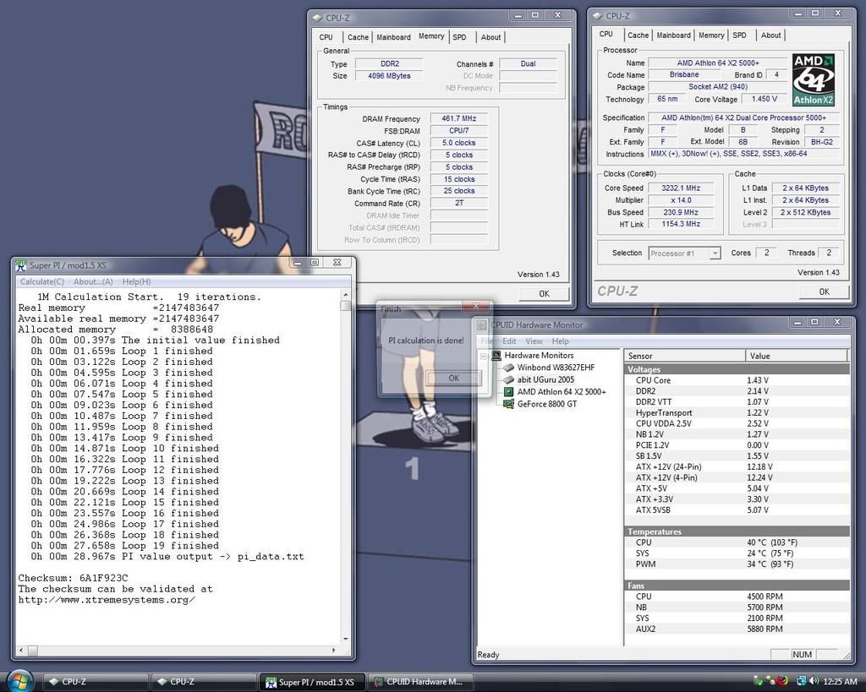Image resolution: width=866 pixels, height=692 pixels.
Task: Click the GeForce 8800 GT card icon
Action: tap(508, 404)
